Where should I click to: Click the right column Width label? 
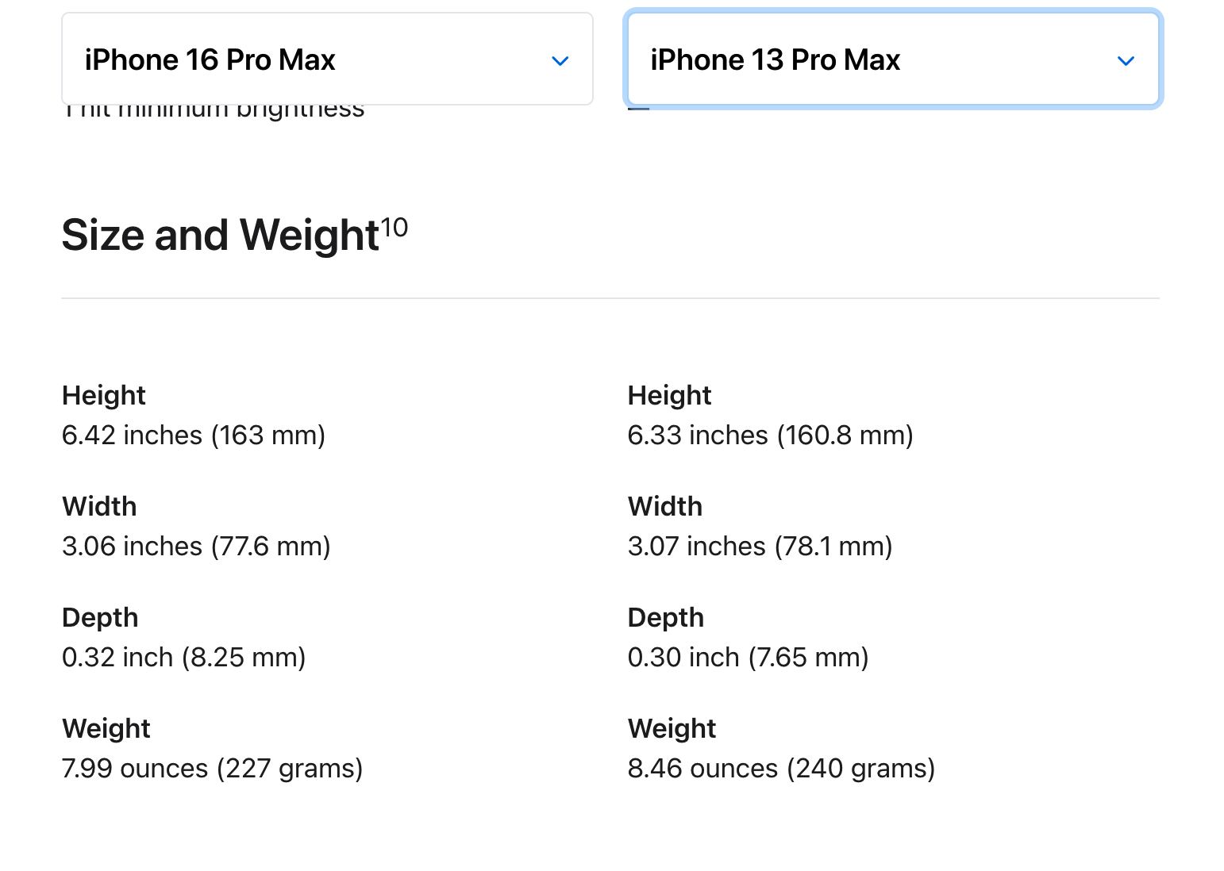point(665,506)
